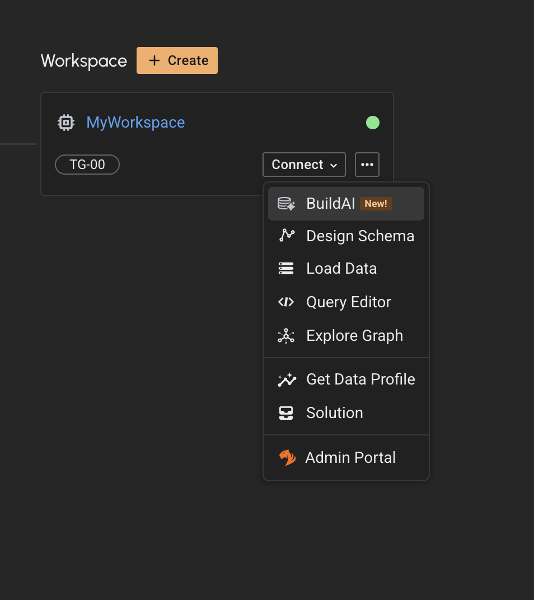The image size is (534, 600).
Task: Click the New! badge next to BuildAI
Action: [x=376, y=204]
